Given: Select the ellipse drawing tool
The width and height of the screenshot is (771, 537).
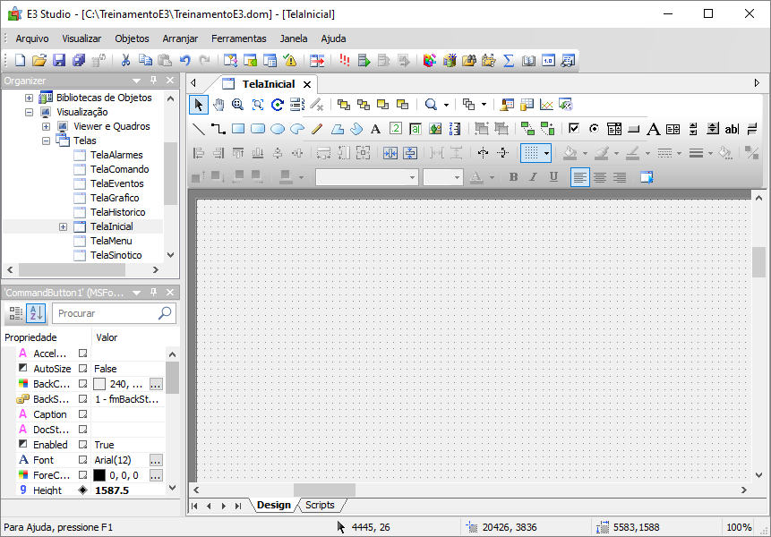Looking at the screenshot, I should pyautogui.click(x=278, y=129).
